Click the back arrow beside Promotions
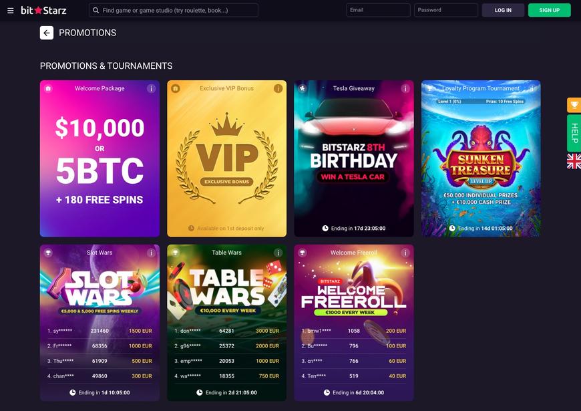This screenshot has width=581, height=411. click(x=47, y=33)
